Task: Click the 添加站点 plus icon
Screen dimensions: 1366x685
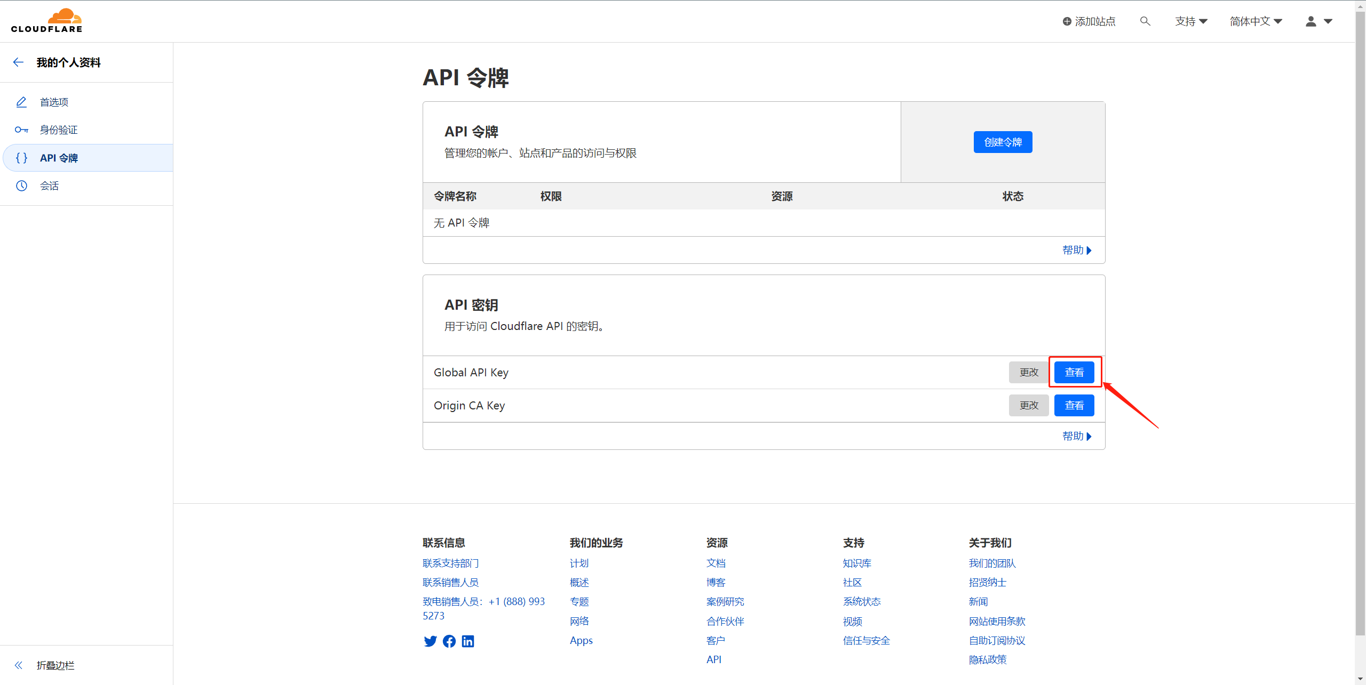Action: click(1067, 21)
